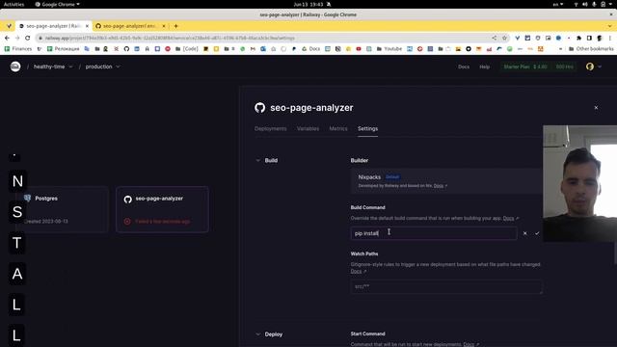Collapse the Build section
Image resolution: width=617 pixels, height=347 pixels.
click(x=257, y=161)
